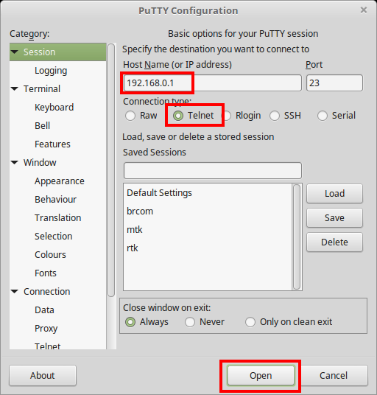Image resolution: width=377 pixels, height=395 pixels.
Task: Open the Proxy settings
Action: click(46, 329)
